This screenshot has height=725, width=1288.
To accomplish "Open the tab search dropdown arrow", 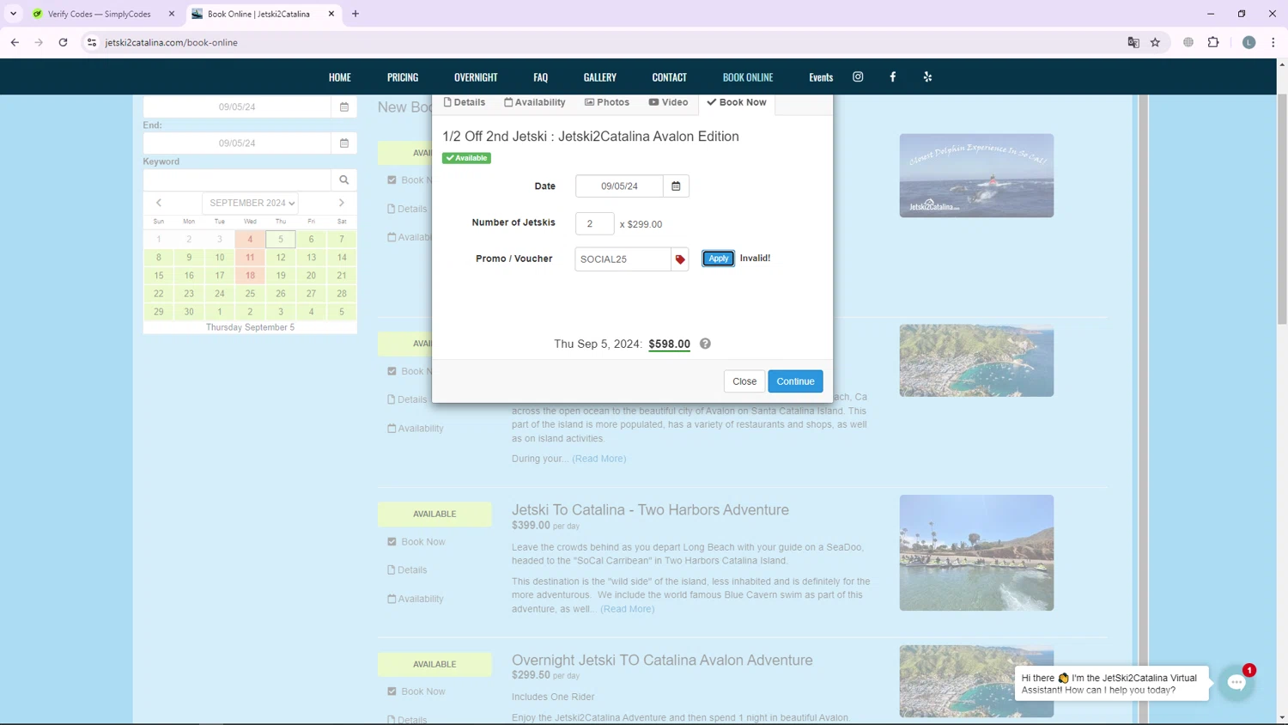I will coord(13,14).
